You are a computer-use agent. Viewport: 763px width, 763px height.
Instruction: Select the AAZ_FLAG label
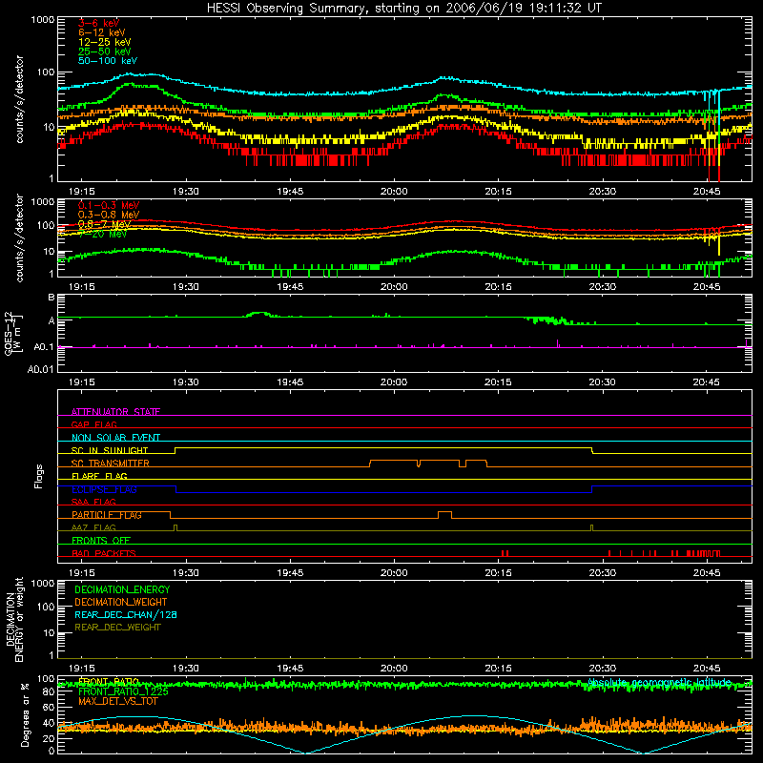(93, 527)
